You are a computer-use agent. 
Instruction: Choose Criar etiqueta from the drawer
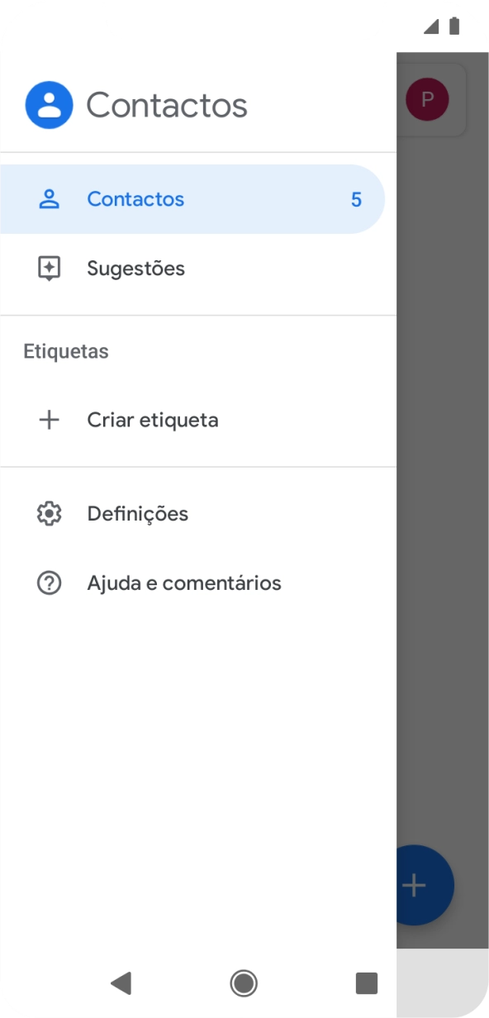click(153, 420)
